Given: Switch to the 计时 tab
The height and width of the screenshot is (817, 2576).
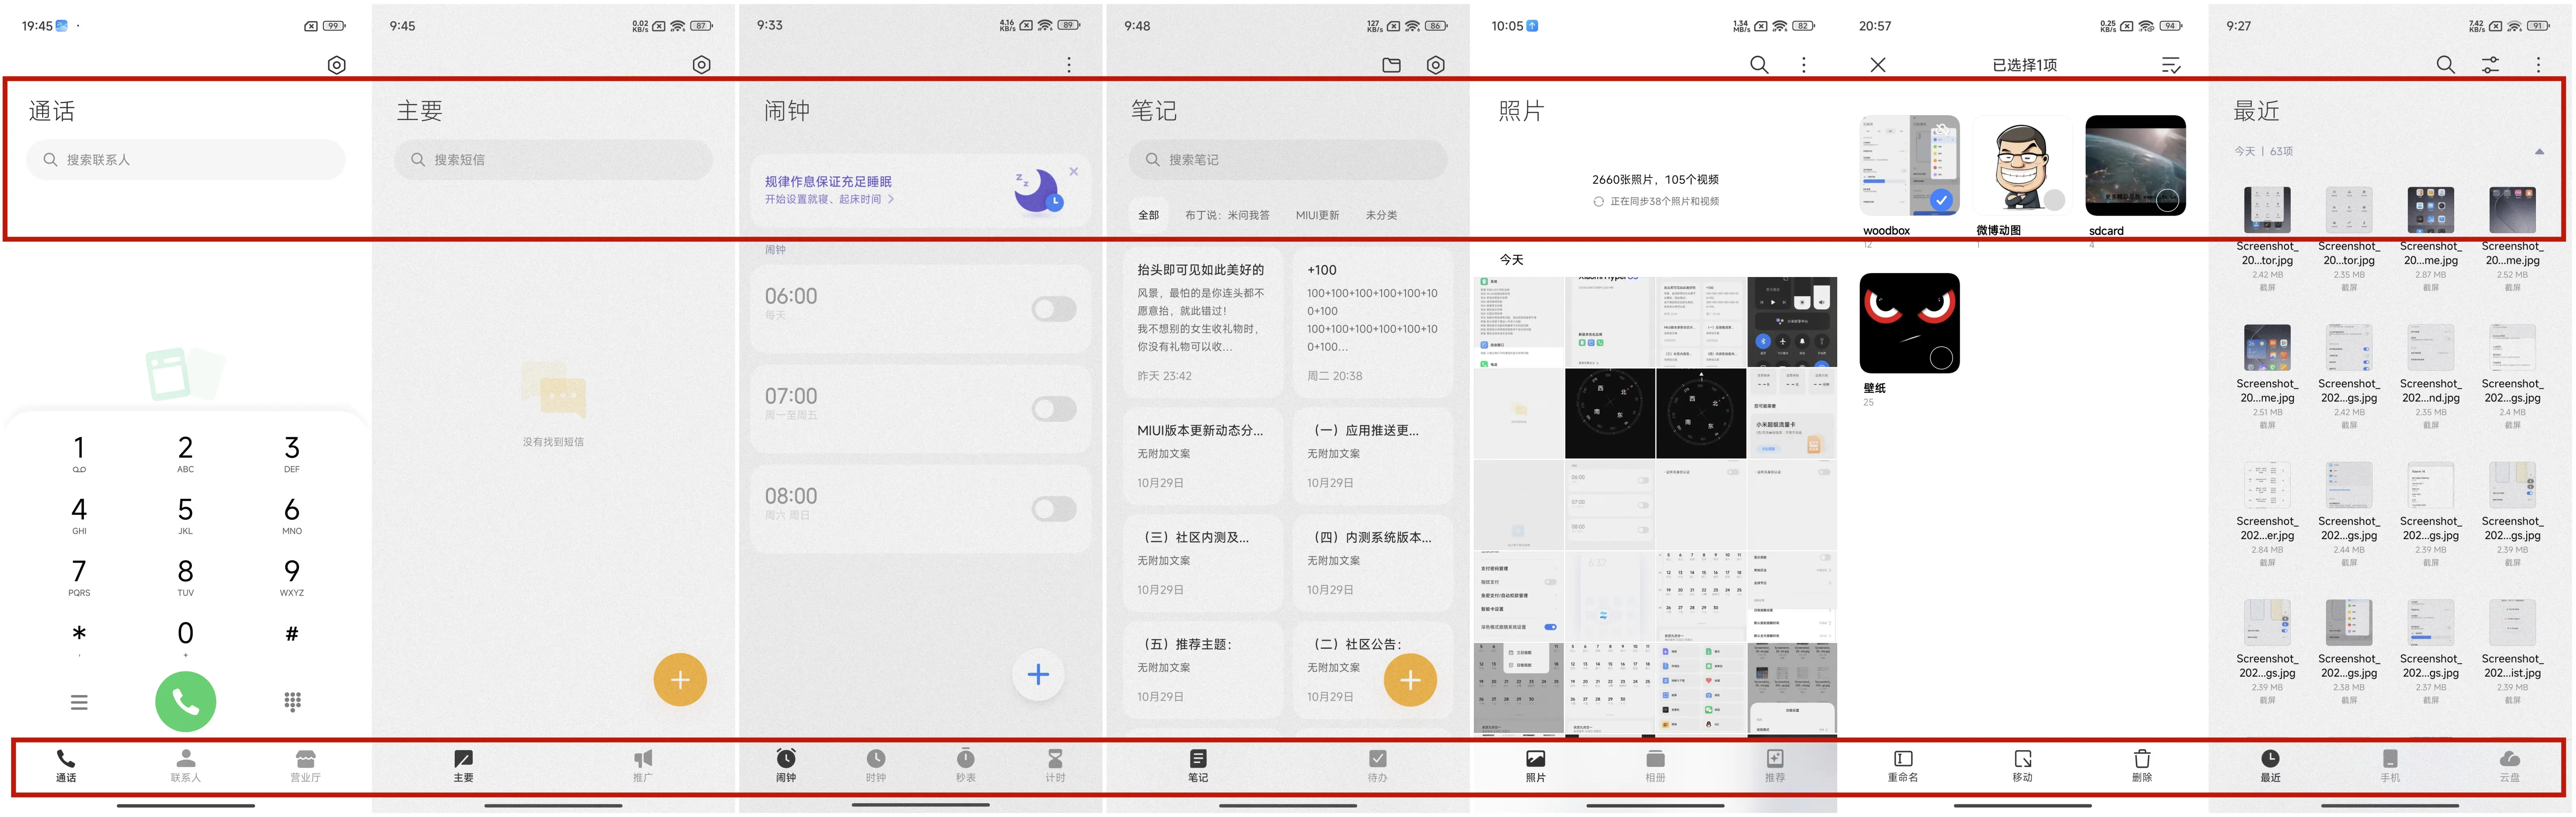Looking at the screenshot, I should click(1055, 766).
